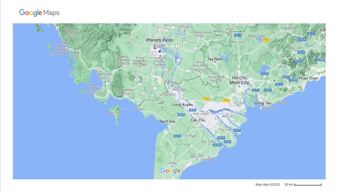Select the Cần Thơ city label
Screen dimensions: 339x192
(x=198, y=120)
